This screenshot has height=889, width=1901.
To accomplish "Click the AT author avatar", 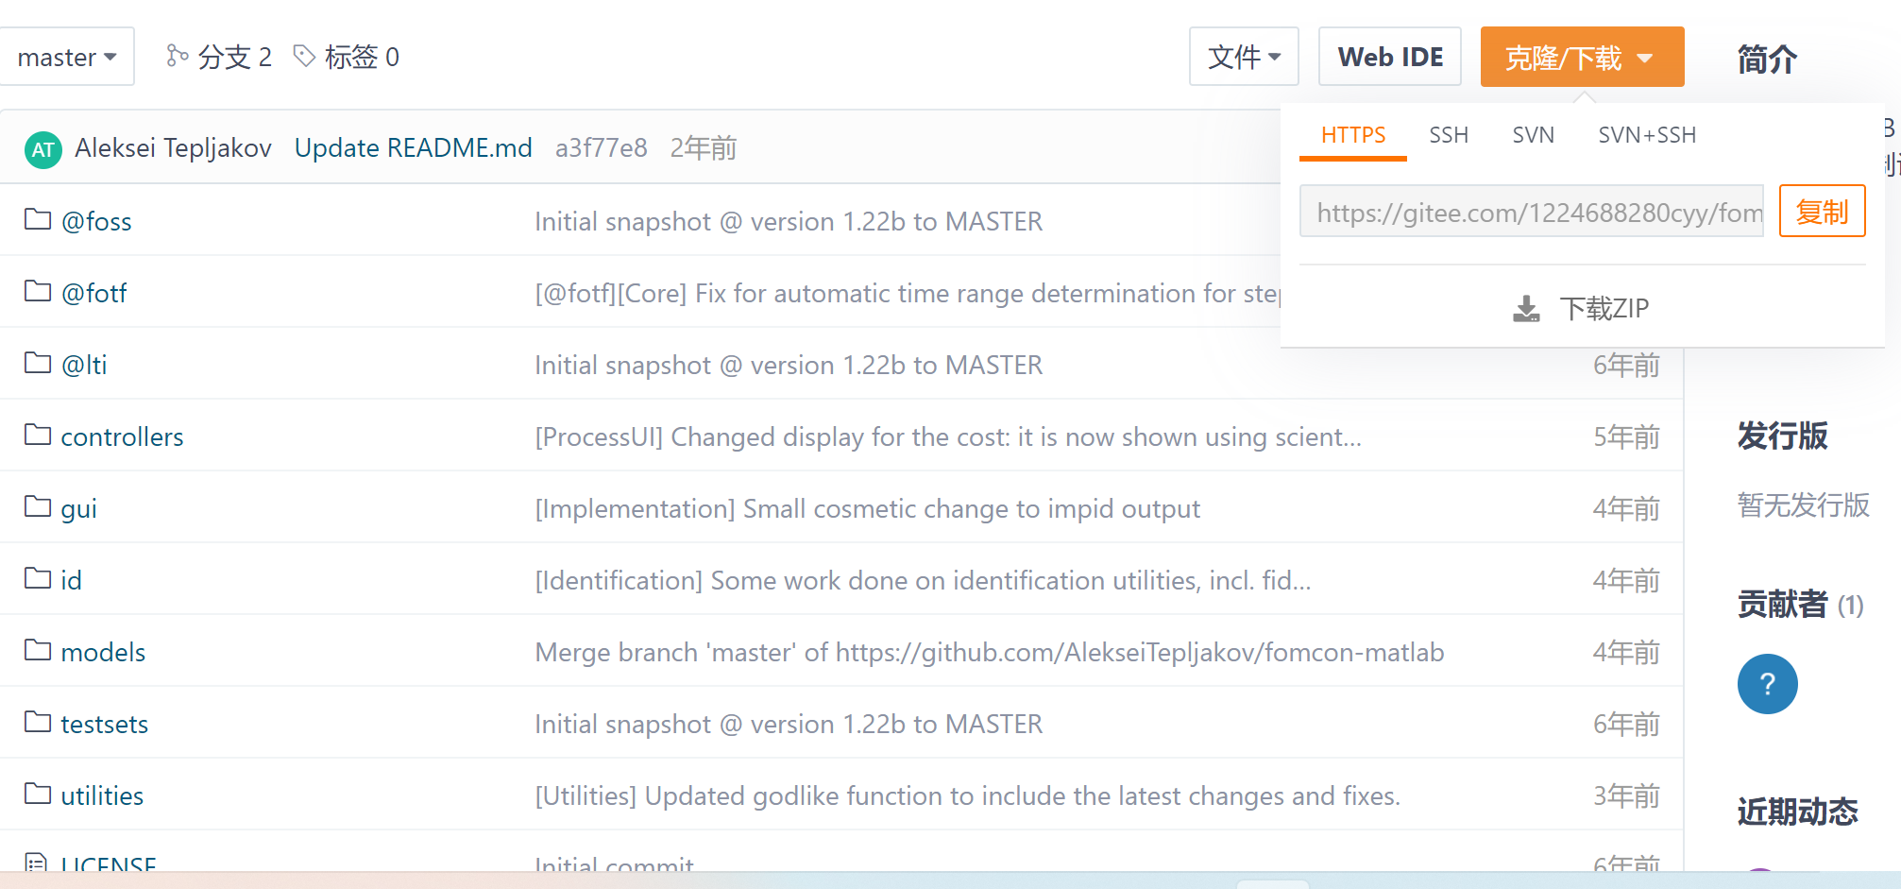I will coord(43,149).
